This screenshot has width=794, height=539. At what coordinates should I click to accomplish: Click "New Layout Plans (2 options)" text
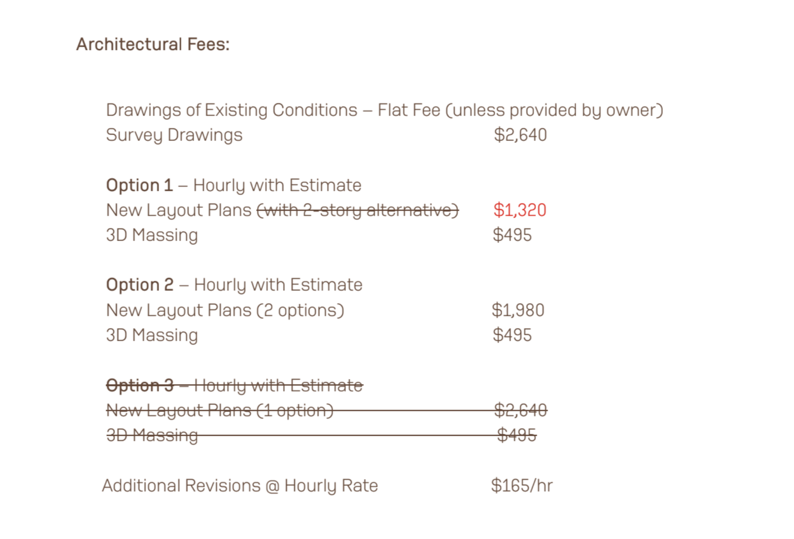pos(225,311)
